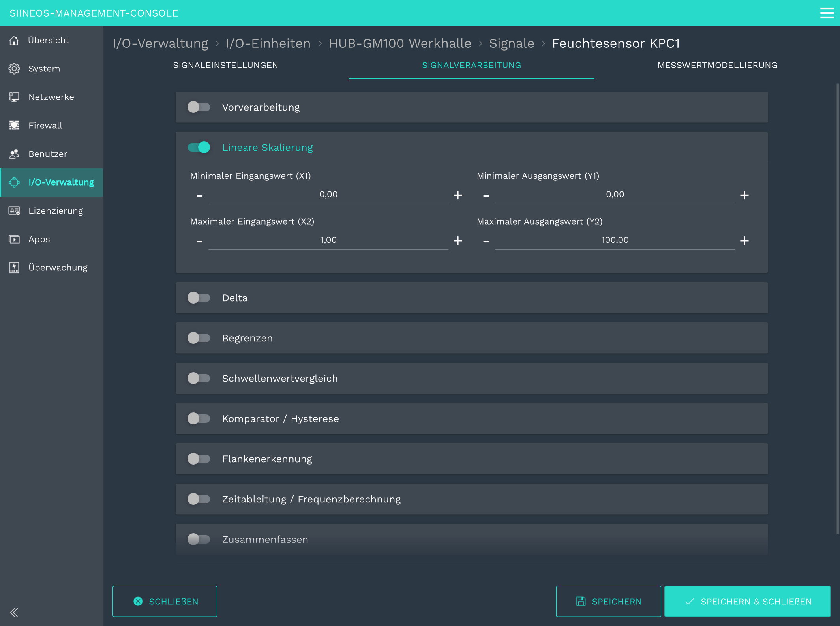Viewport: 840px width, 626px height.
Task: Enable the Delta toggle
Action: tap(199, 298)
